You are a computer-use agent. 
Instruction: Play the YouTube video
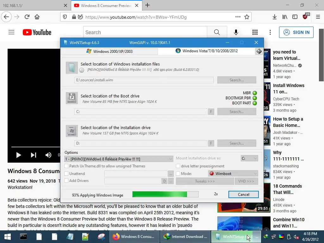click(x=19, y=155)
